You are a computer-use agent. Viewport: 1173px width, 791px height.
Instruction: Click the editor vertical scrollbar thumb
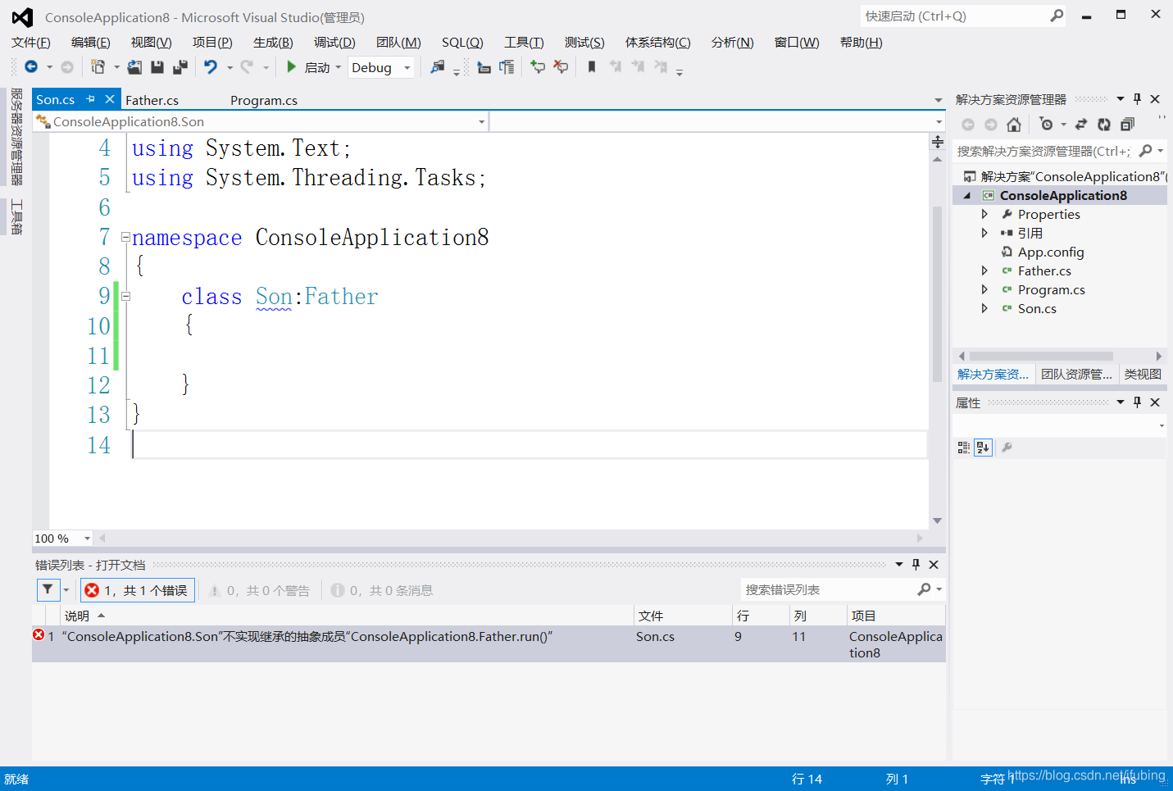pyautogui.click(x=937, y=294)
